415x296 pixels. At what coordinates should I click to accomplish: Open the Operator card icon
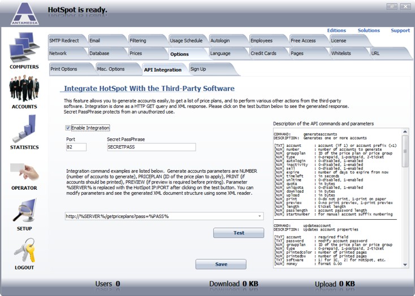(24, 172)
